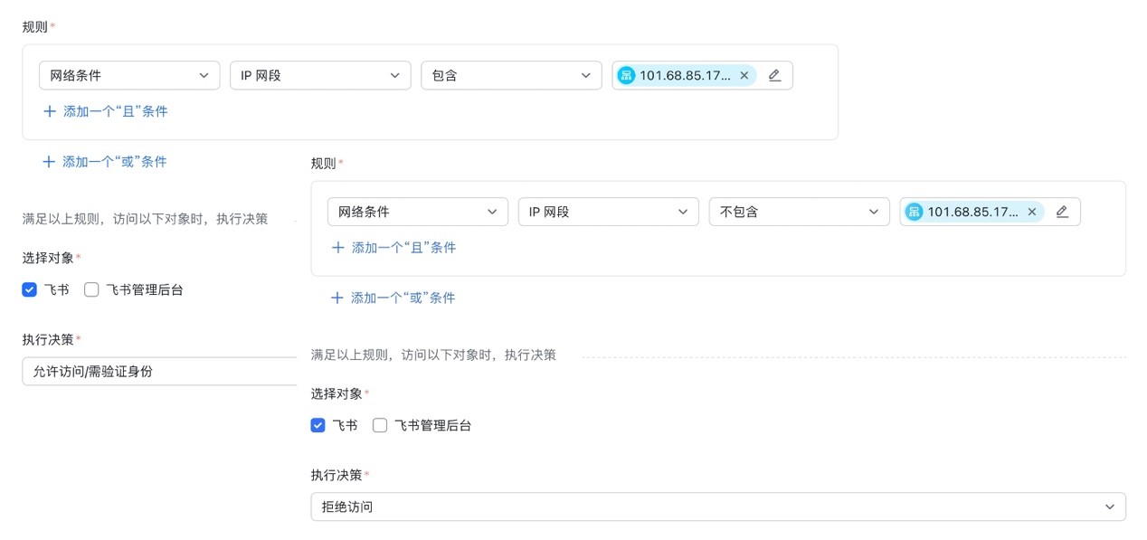
Task: Expand the 拒绝访问 decision dropdown
Action: point(717,507)
